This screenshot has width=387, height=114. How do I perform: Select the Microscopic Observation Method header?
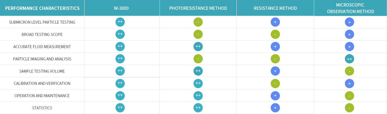coord(351,8)
